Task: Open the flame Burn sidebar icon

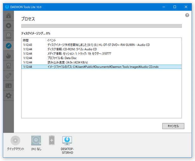Action: tap(9, 56)
